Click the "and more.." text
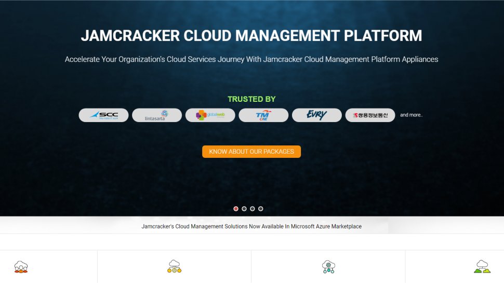 [x=411, y=115]
